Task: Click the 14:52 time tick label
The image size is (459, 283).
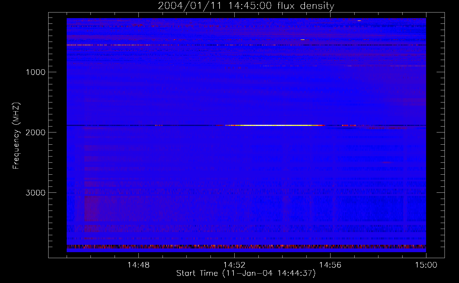Action: pos(234,265)
